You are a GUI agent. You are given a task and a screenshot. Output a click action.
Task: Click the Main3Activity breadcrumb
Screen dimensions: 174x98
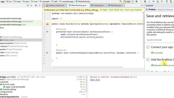(x=83, y=1)
